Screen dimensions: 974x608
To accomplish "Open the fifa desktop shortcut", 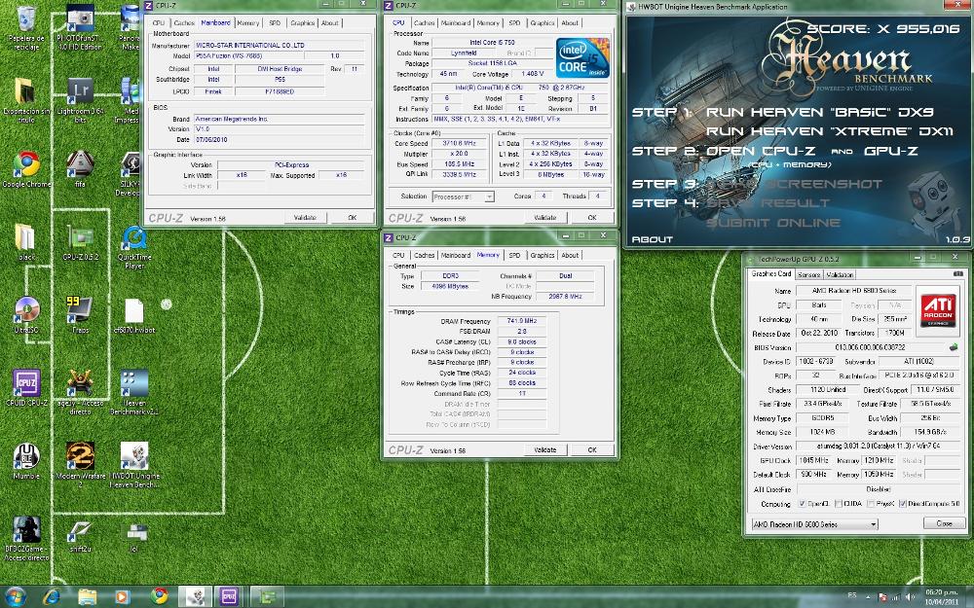I will pyautogui.click(x=80, y=168).
